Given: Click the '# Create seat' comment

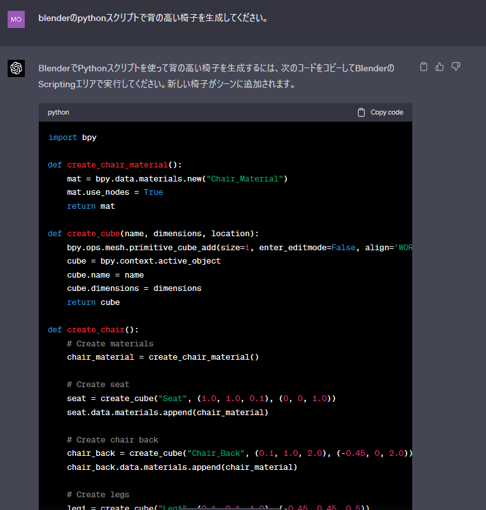Looking at the screenshot, I should pyautogui.click(x=98, y=384).
